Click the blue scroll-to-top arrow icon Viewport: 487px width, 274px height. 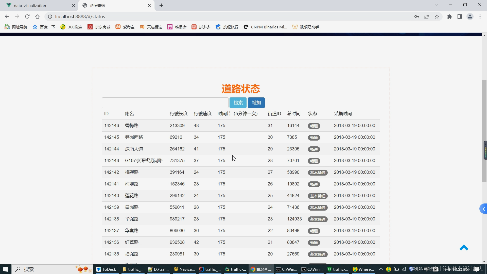tap(464, 248)
